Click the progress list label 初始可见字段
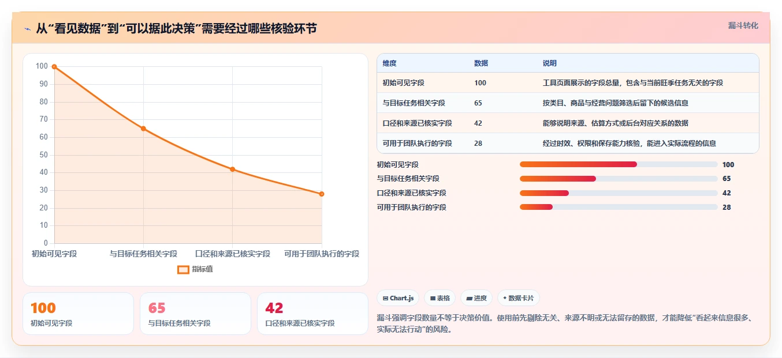 pyautogui.click(x=397, y=164)
